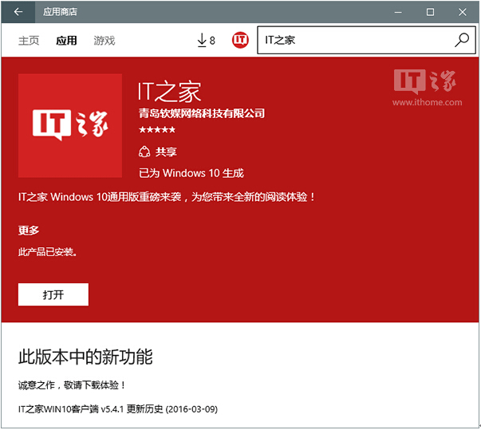This screenshot has width=481, height=430.
Task: Open publisher 青岛软媒网络科技有限公司 link
Action: tap(201, 113)
